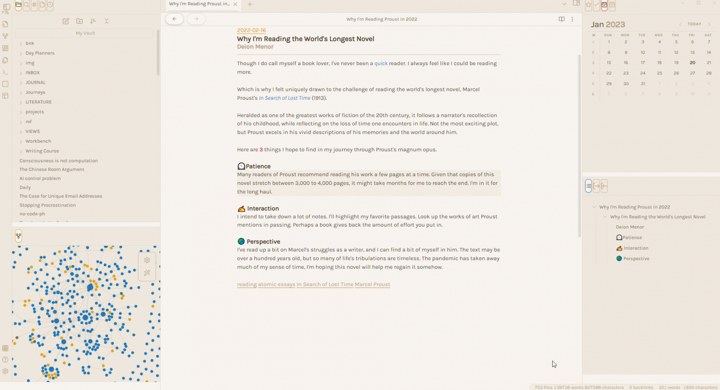Open starred notes via the star icon
The width and height of the screenshot is (720, 390).
tap(588, 5)
